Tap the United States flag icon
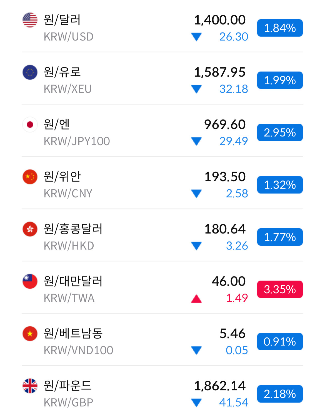 pyautogui.click(x=30, y=20)
